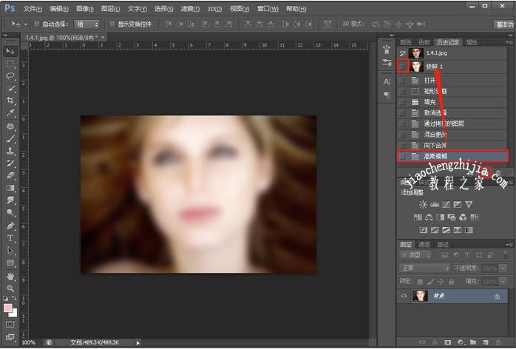Open the 基本功能 workspace dropdown
The image size is (516, 349).
[504, 24]
